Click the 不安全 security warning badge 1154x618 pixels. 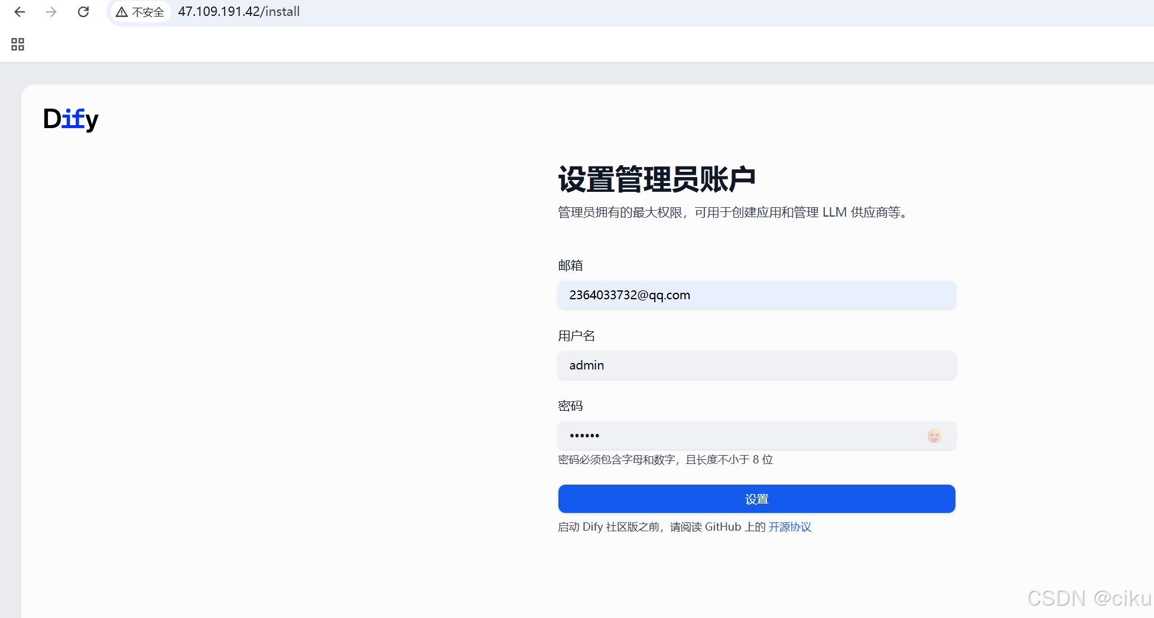pos(140,12)
